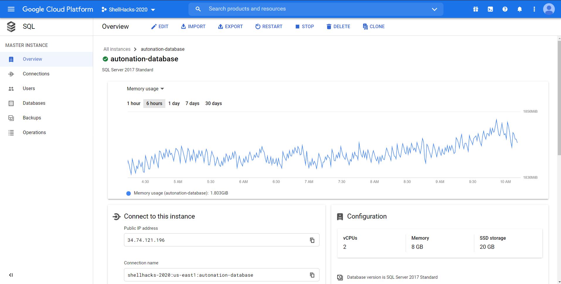561x284 pixels.
Task: Click the 1856MiB axis label
Action: (530, 111)
